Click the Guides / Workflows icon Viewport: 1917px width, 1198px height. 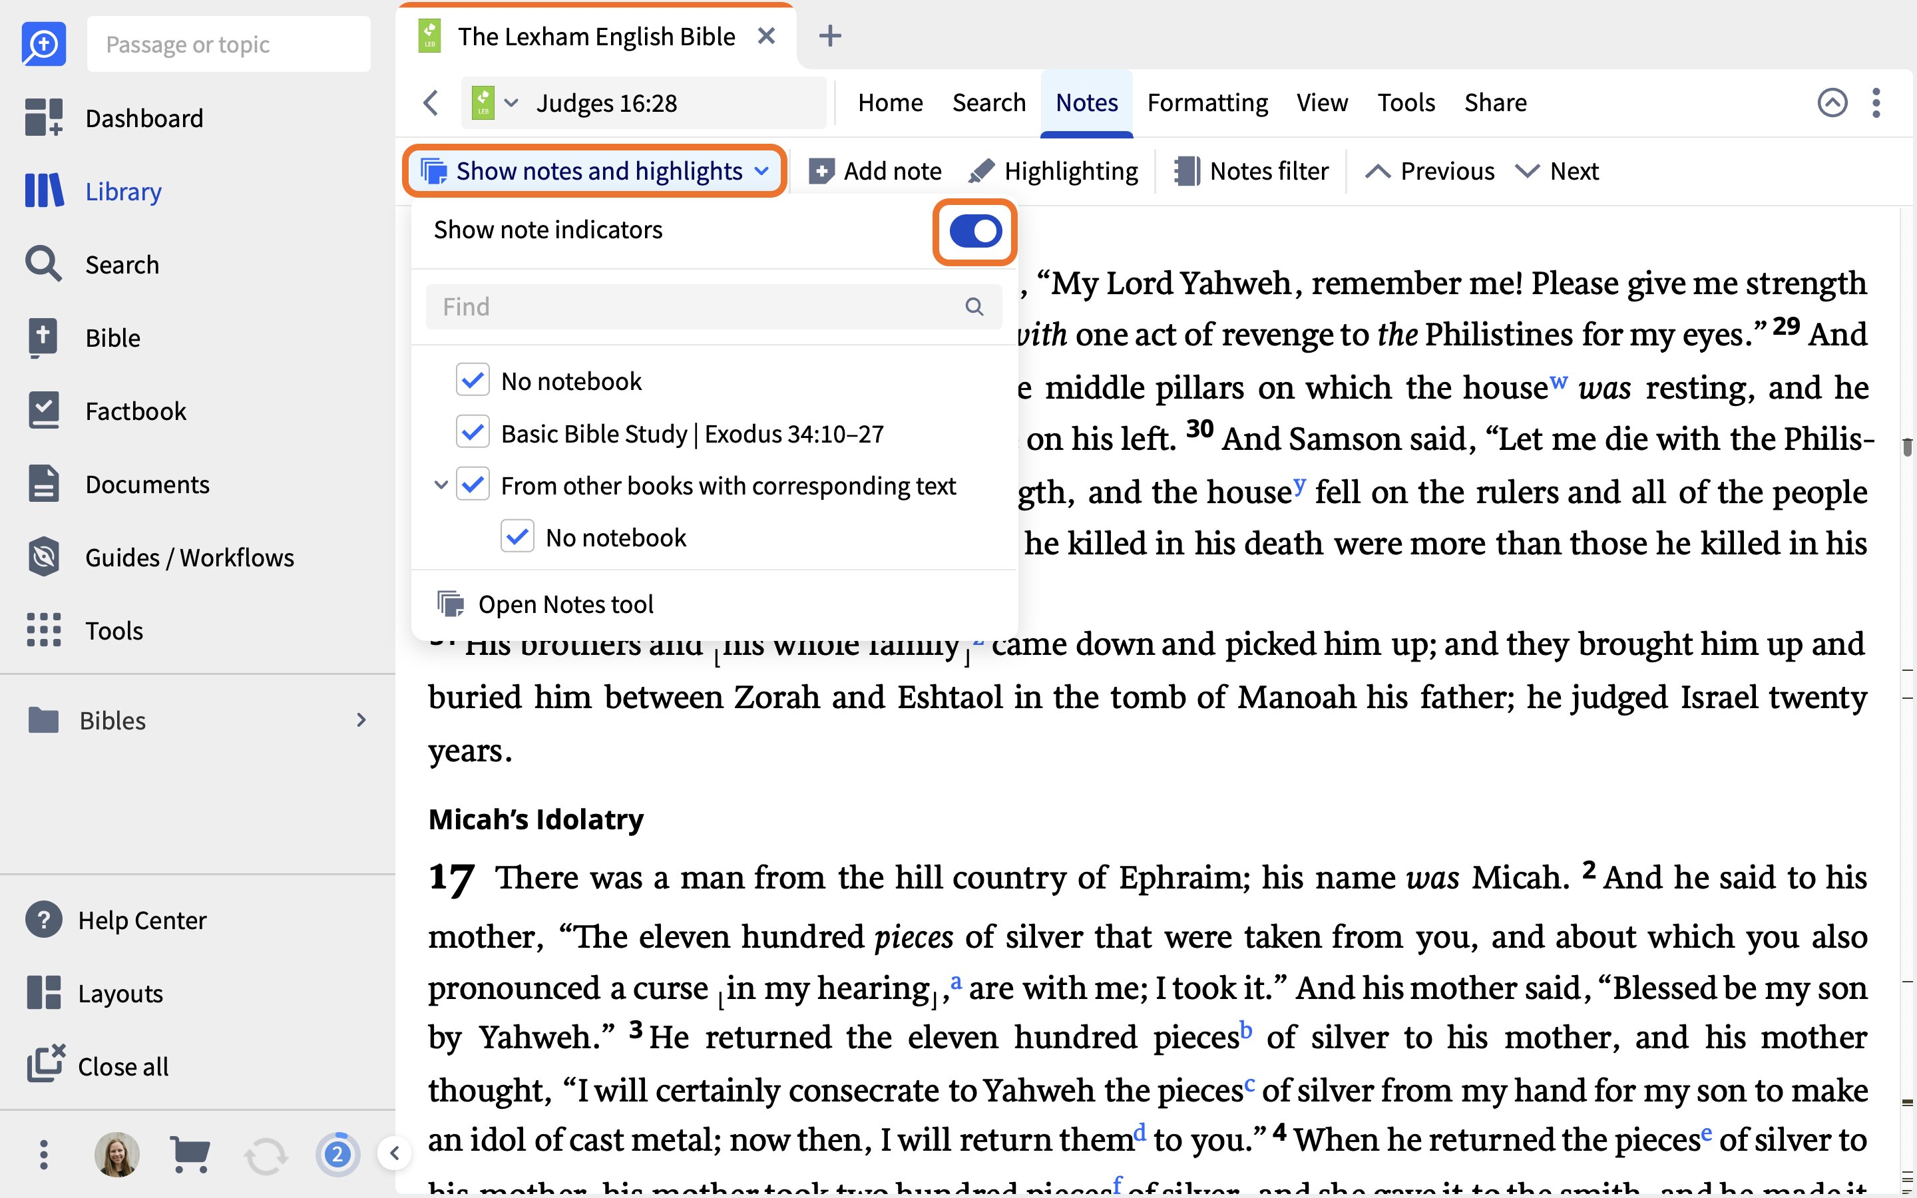[43, 557]
